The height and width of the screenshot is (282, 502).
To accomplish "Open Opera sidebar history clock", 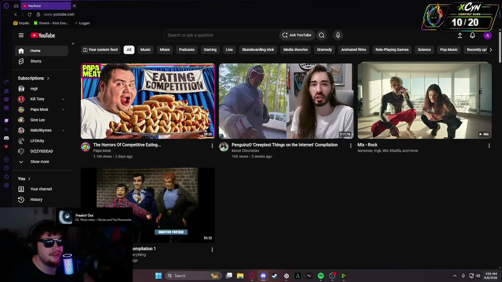I will (6, 168).
